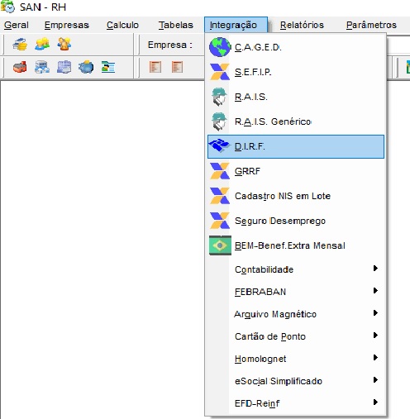Click the globe icon beside C.A.G.E.D.

click(220, 47)
